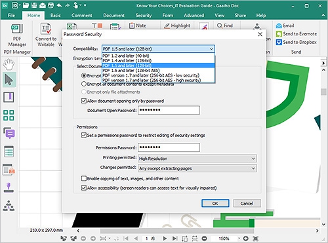Choose highlighted PDF 1.5 and later option
The width and height of the screenshot is (328, 243).
point(158,65)
